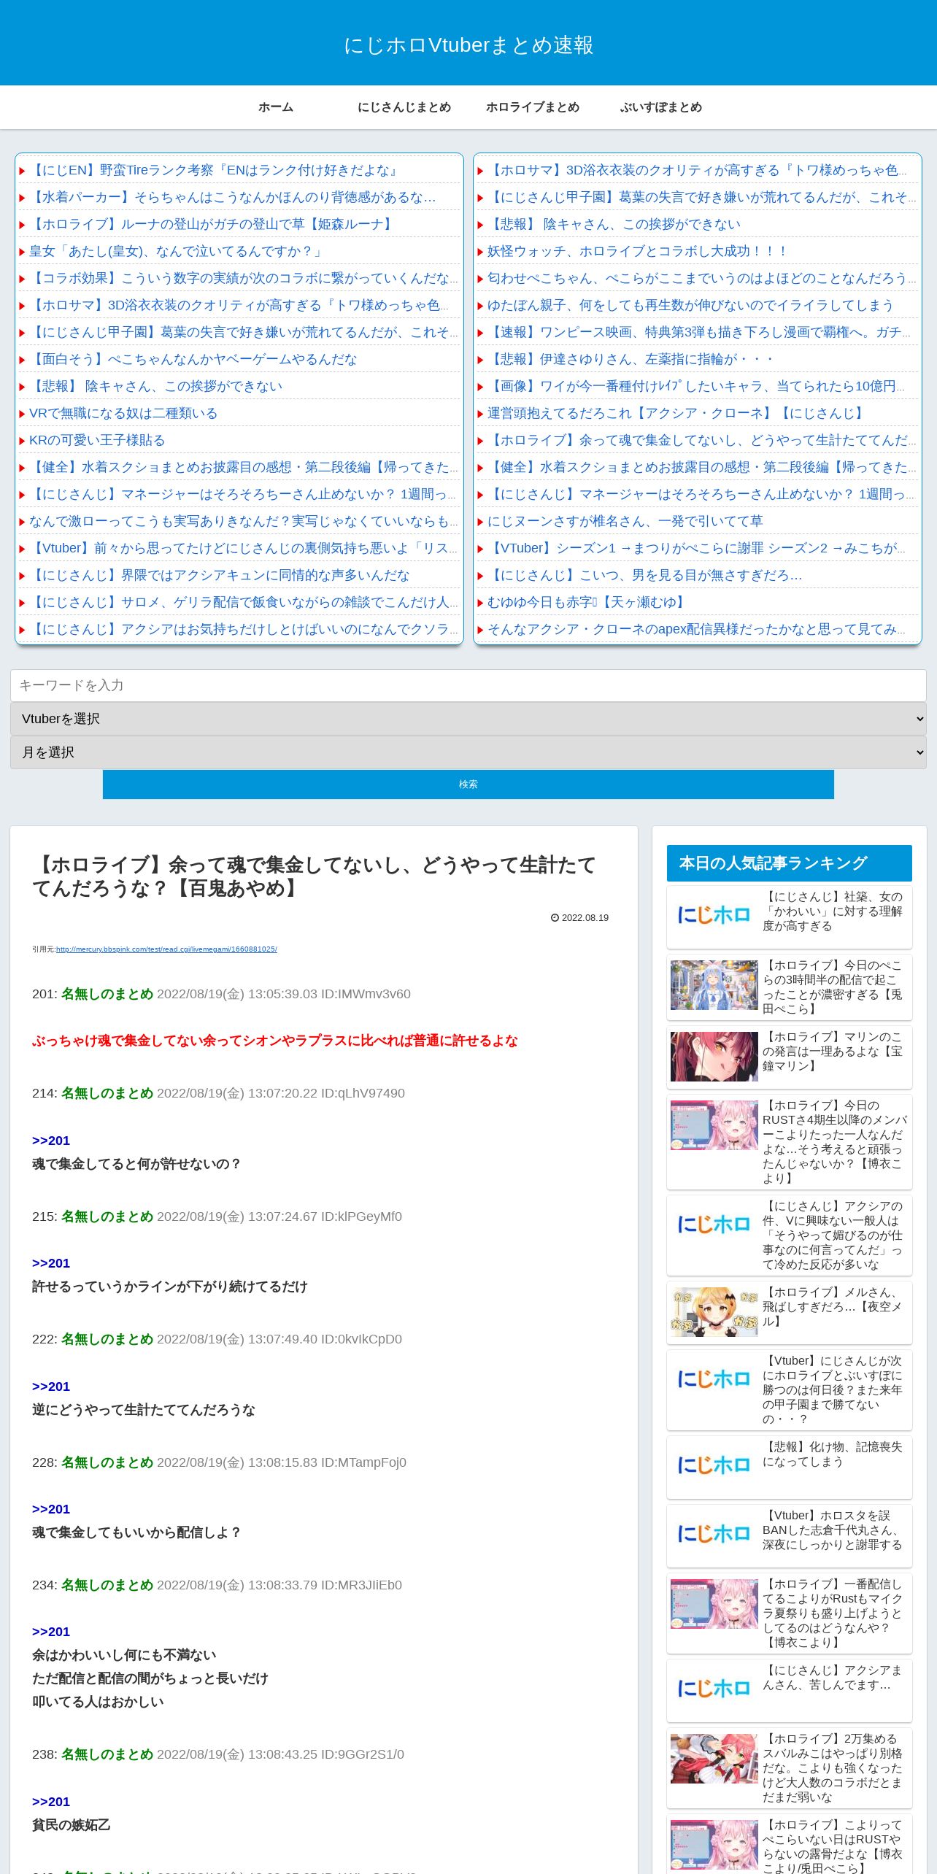This screenshot has width=937, height=1874.
Task: Open 妖怪ウォッチ、ホロライブとコラボ headline
Action: coord(637,251)
